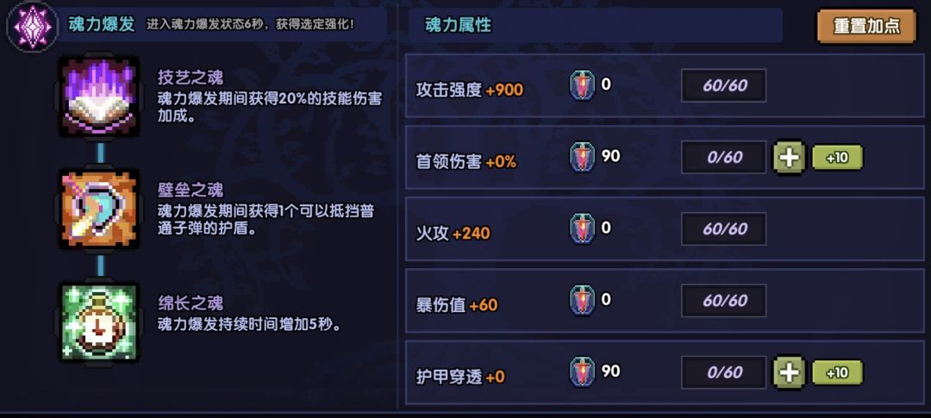The image size is (931, 418).
Task: Add one point to 护甲穿透 with plus
Action: (x=789, y=372)
